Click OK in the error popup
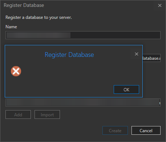 click(126, 89)
